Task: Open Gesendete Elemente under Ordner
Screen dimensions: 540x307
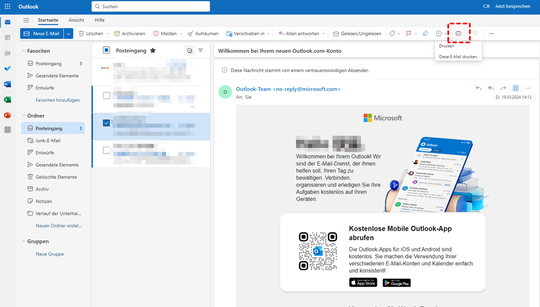Action: (x=53, y=165)
